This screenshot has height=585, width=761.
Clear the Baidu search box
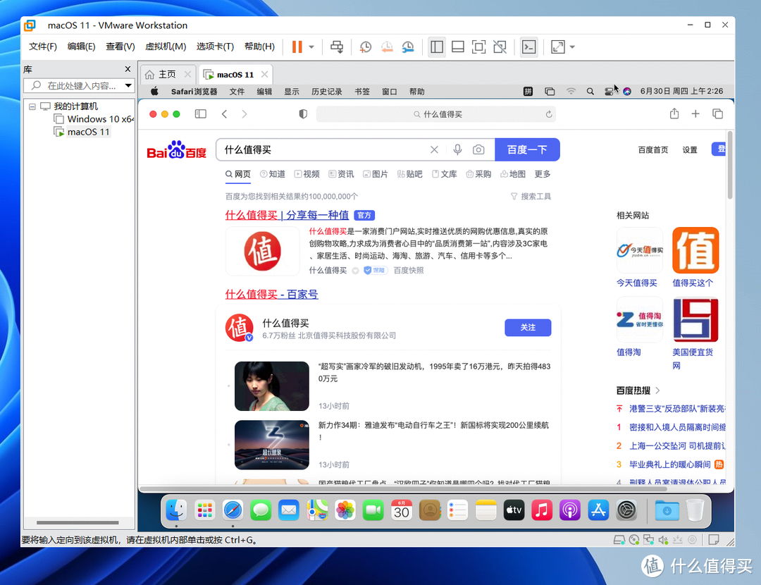(x=434, y=149)
